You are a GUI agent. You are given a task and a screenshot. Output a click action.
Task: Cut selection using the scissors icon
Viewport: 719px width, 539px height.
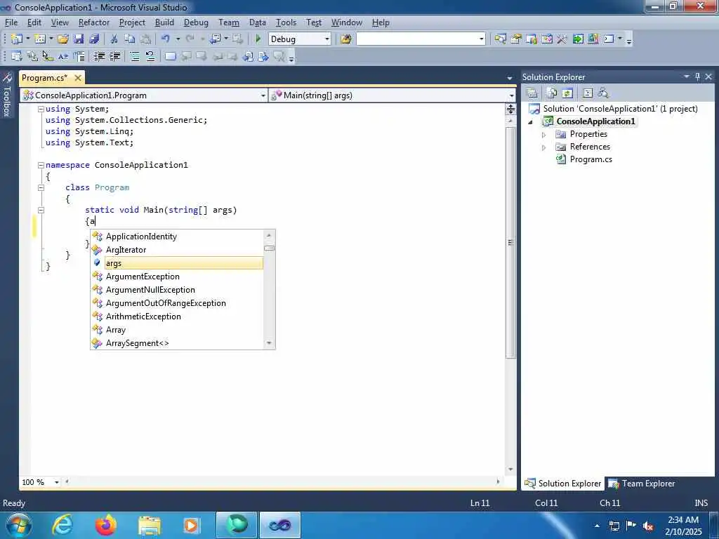(x=114, y=39)
